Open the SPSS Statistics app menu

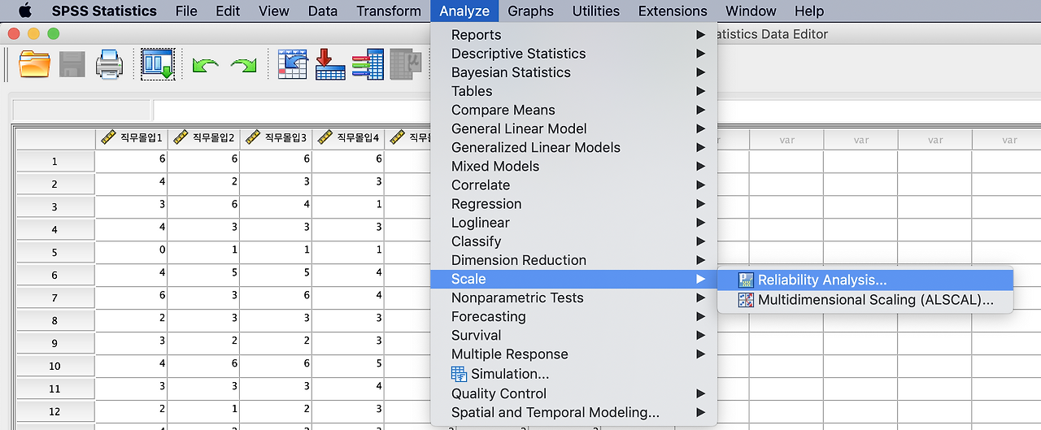pyautogui.click(x=104, y=11)
